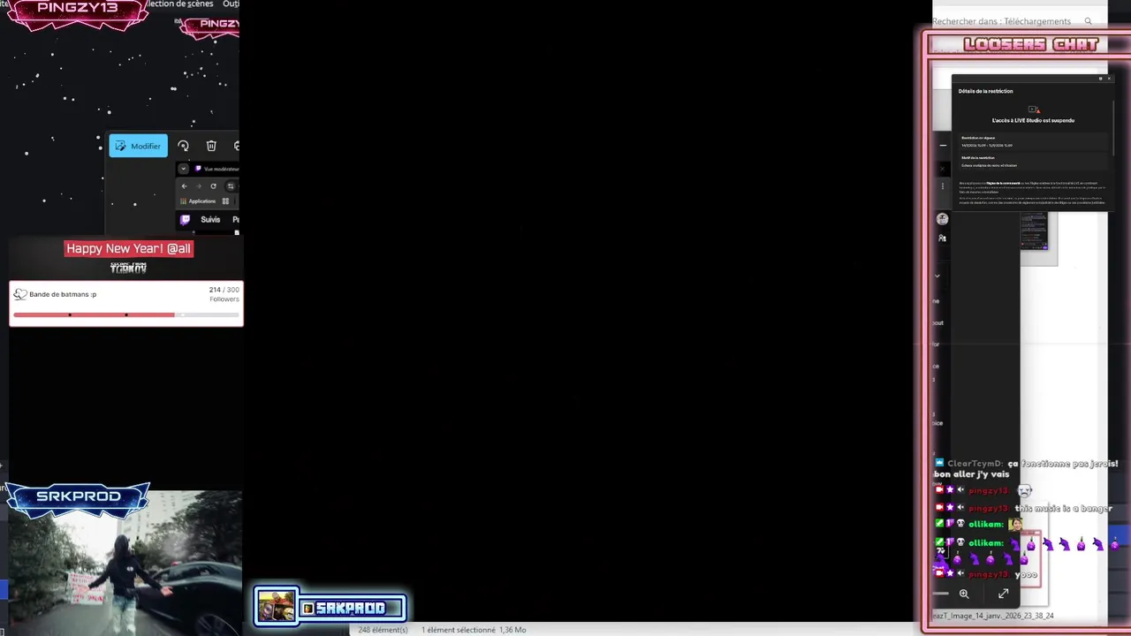Click the zoom-in magnifier icon
The width and height of the screenshot is (1131, 636).
tap(964, 594)
